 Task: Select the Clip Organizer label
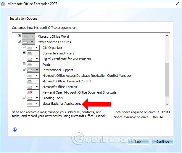[52, 48]
